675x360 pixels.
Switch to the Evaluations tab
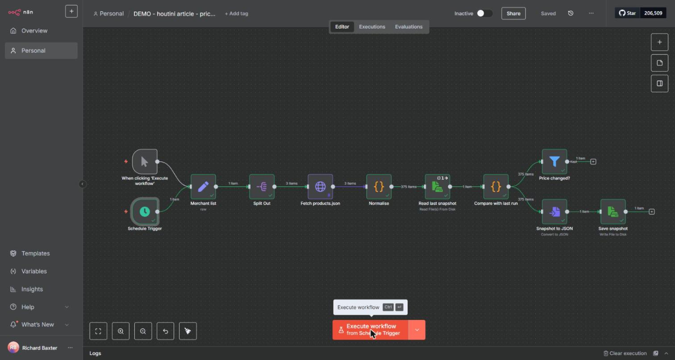[408, 27]
